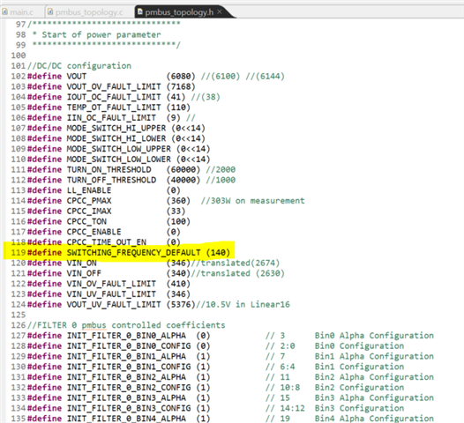464x423 pixels.
Task: Click INIT_FILTER_0_BIN2_ALPHA macro name
Action: pos(126,377)
